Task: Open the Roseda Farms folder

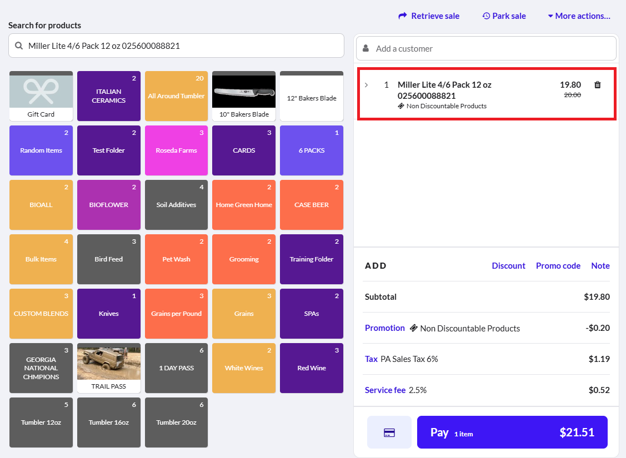Action: [176, 150]
